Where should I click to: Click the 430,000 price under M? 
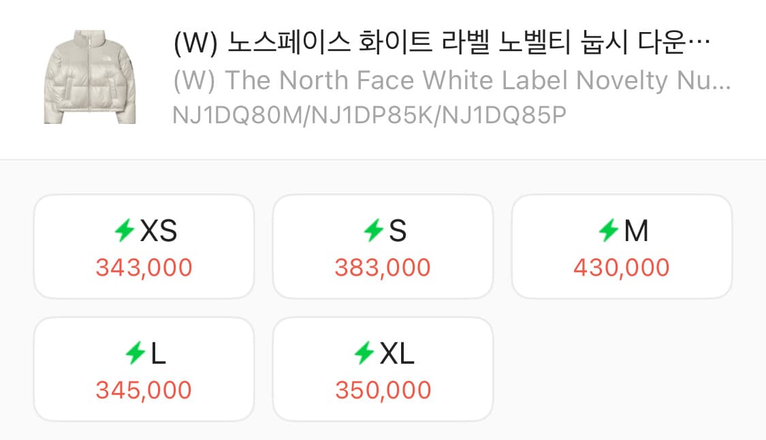(x=622, y=267)
